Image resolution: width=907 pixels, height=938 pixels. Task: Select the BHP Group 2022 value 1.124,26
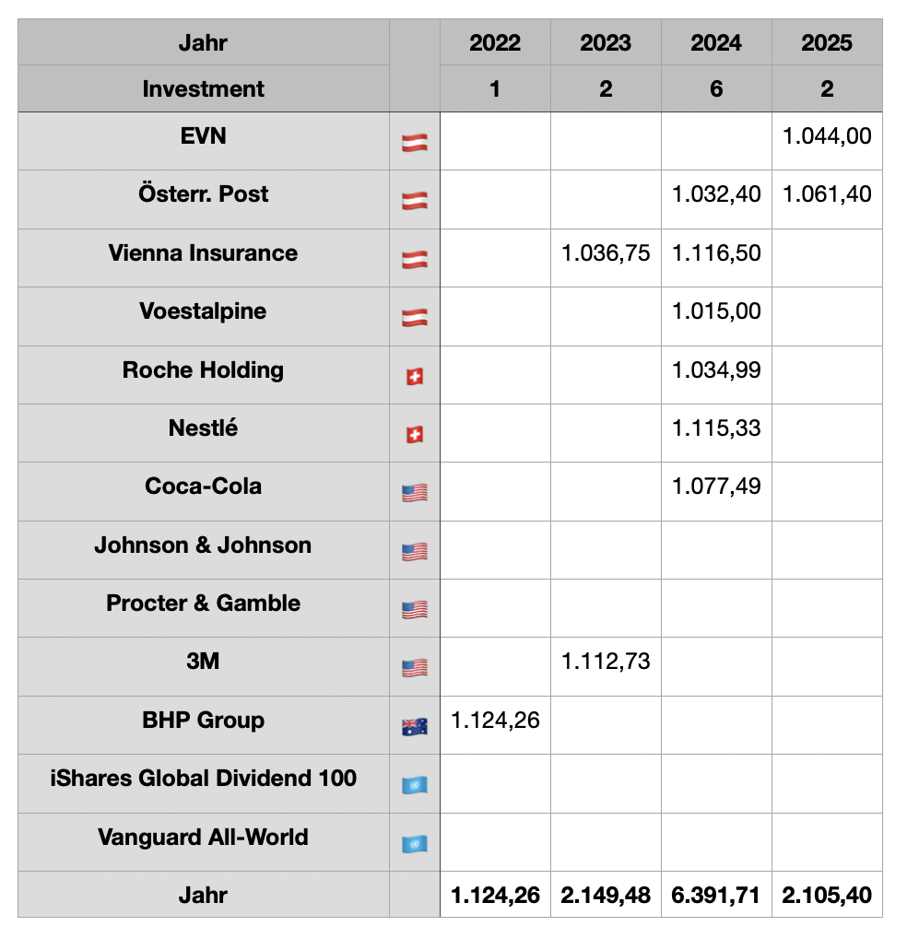point(495,720)
